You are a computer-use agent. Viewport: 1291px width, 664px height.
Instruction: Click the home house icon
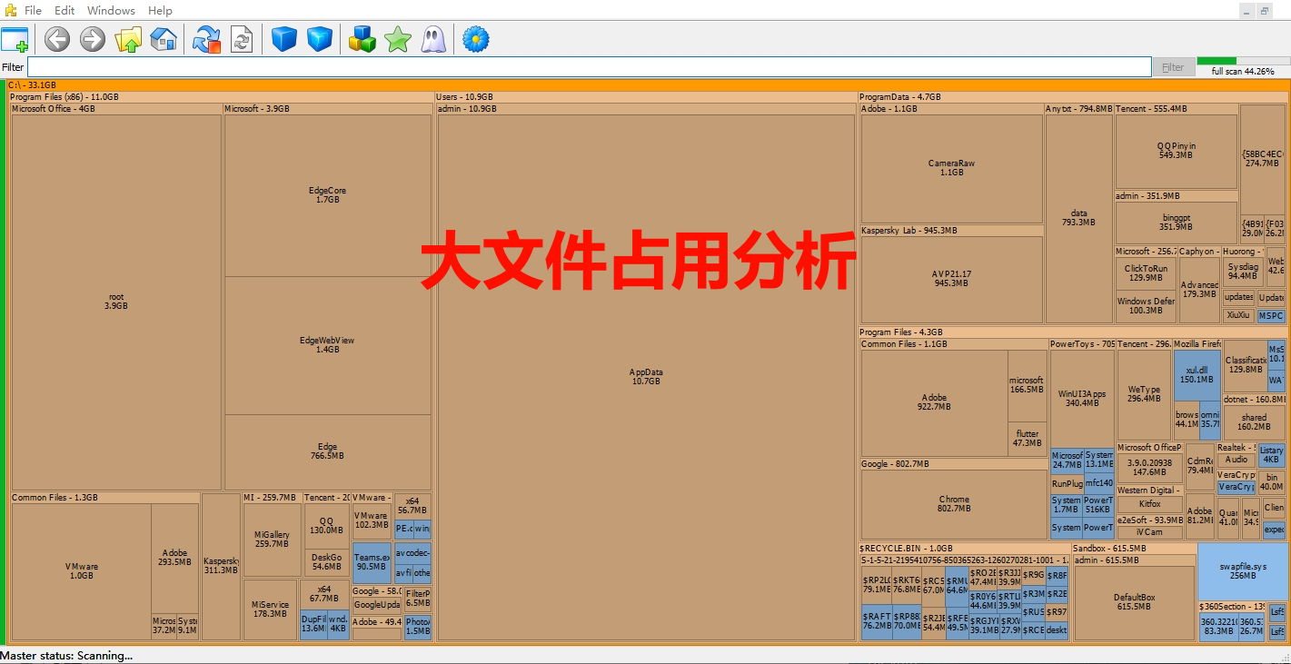point(164,39)
